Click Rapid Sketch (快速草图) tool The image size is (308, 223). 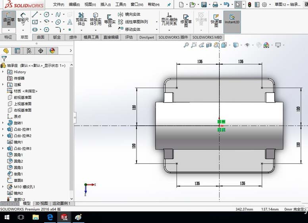216,20
